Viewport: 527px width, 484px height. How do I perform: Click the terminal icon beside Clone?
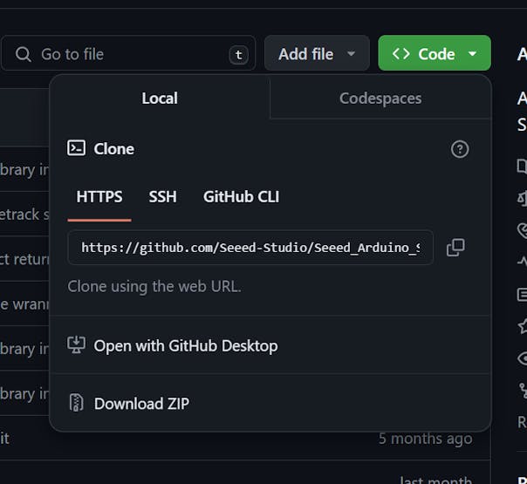tap(77, 148)
